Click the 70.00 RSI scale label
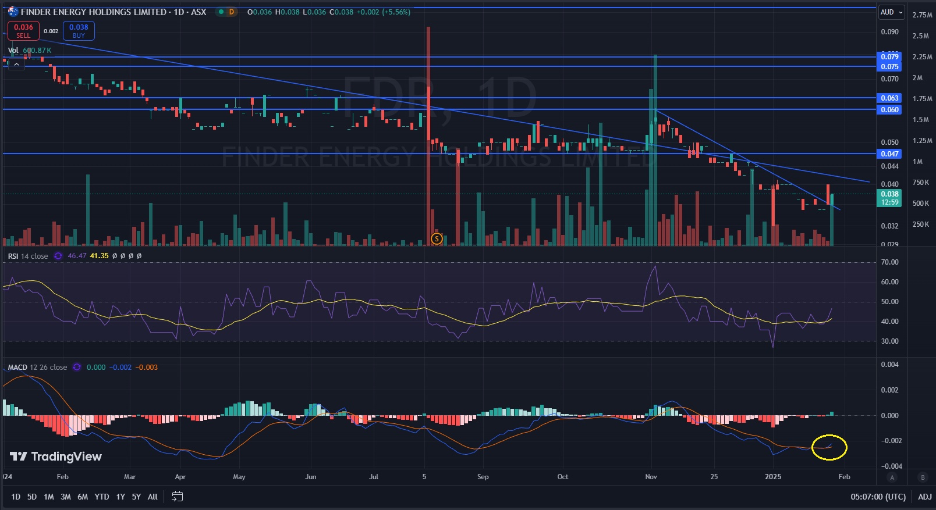 (x=890, y=262)
